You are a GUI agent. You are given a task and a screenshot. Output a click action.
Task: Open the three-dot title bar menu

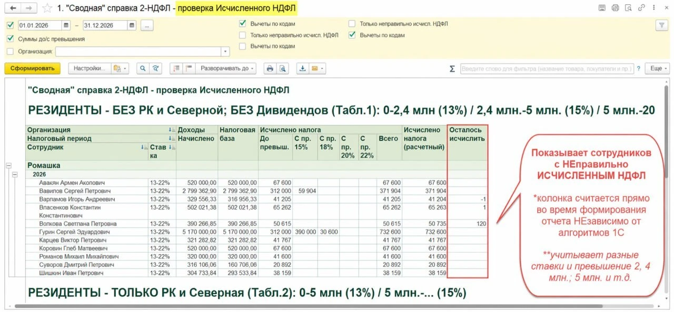coord(655,8)
